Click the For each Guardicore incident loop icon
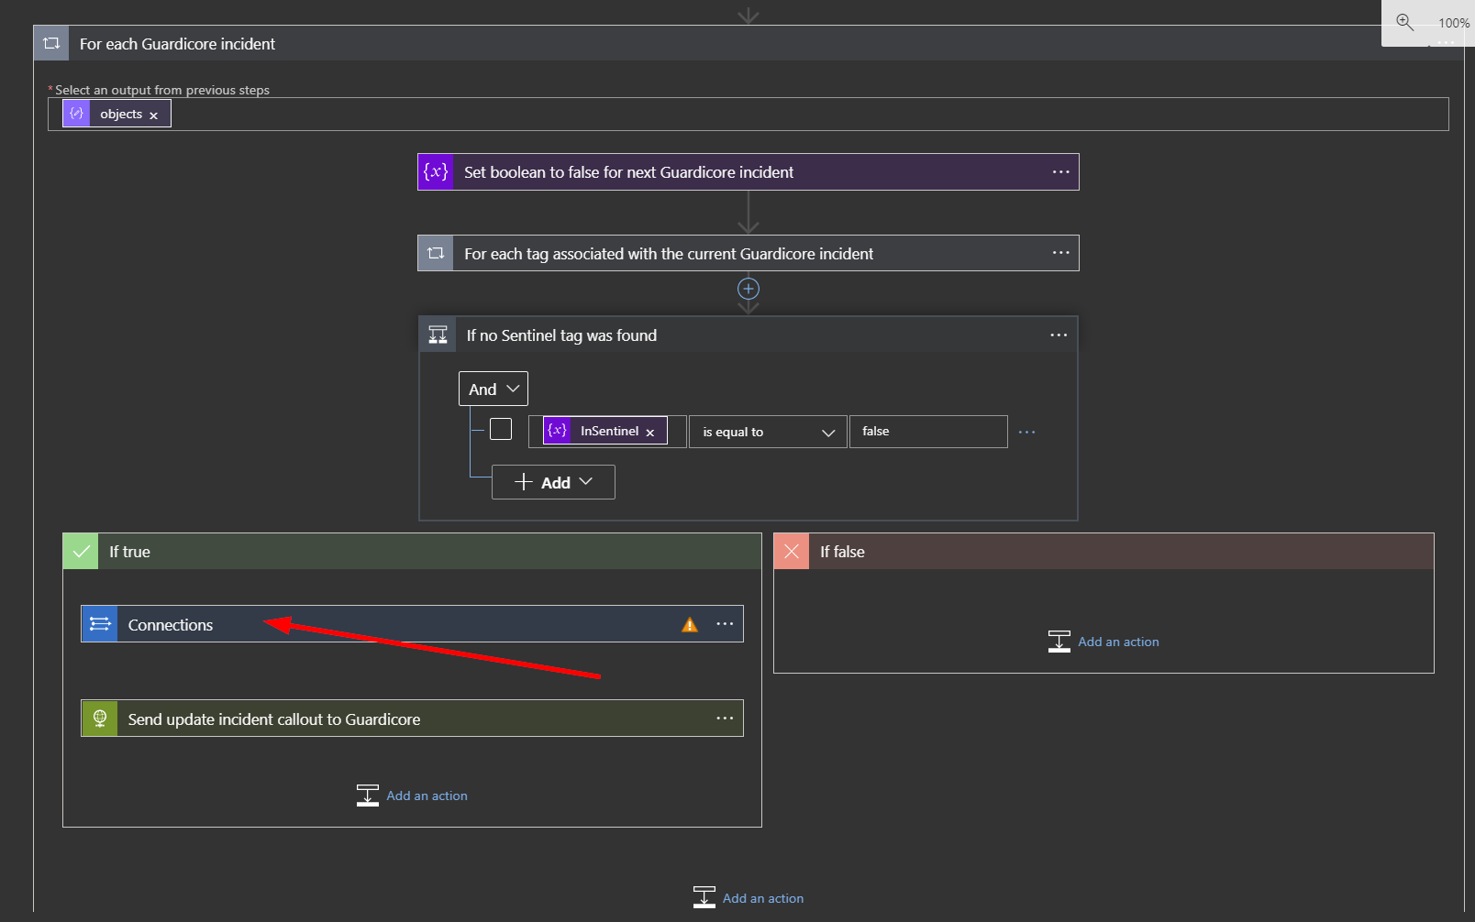Screen dimensions: 1475x922 click(x=51, y=43)
